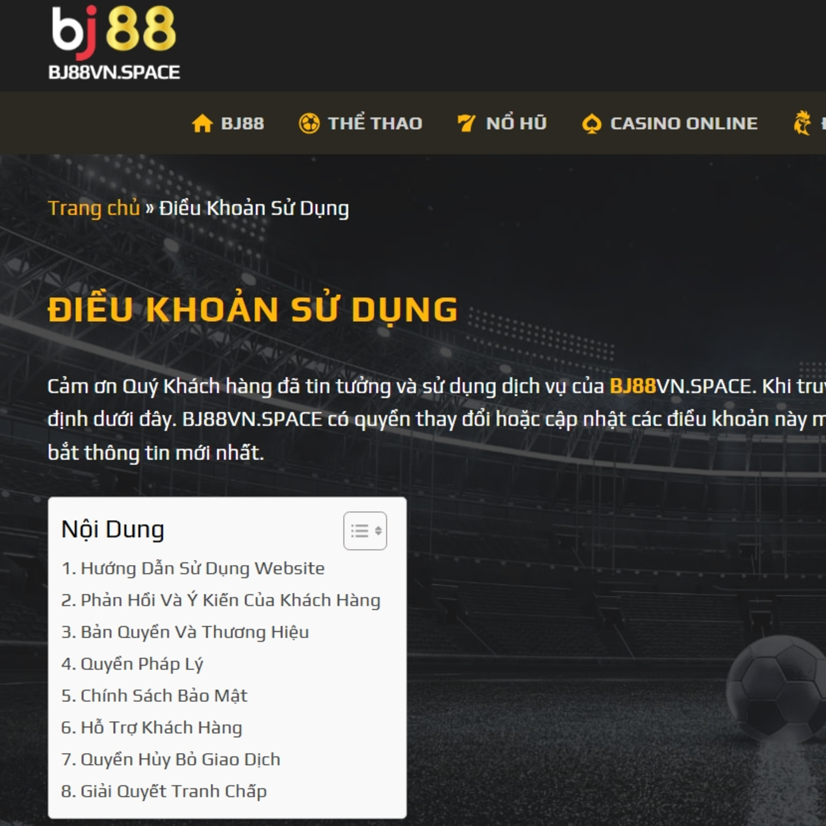
Task: Go to Bản Quyền Và Thương Hiệu section
Action: click(185, 632)
